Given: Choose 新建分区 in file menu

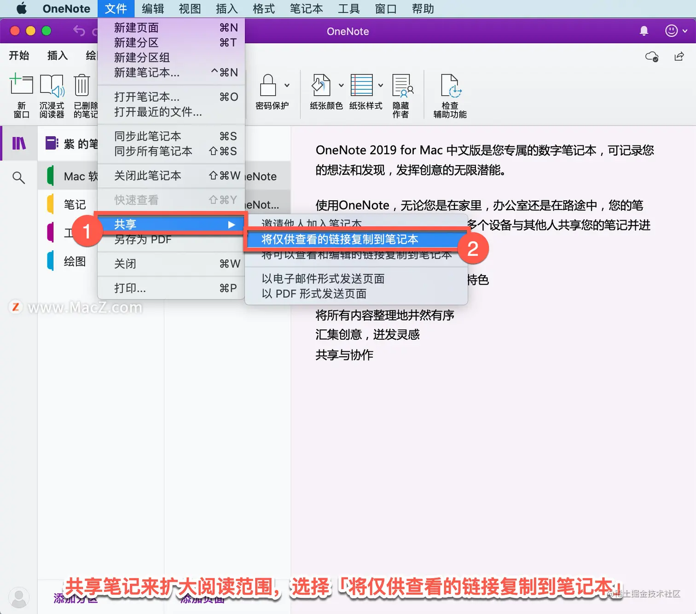Looking at the screenshot, I should [171, 42].
